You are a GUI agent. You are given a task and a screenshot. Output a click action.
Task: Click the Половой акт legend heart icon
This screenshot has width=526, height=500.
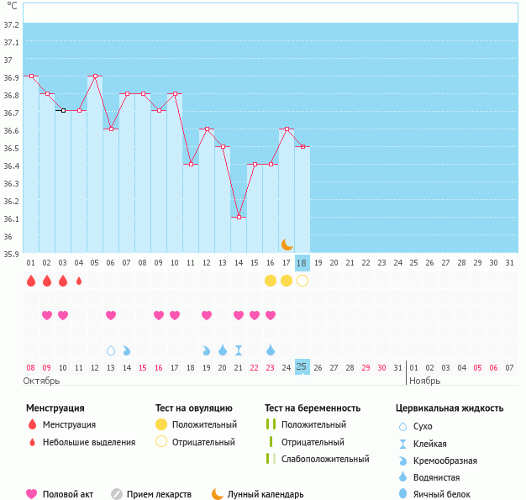tap(32, 494)
